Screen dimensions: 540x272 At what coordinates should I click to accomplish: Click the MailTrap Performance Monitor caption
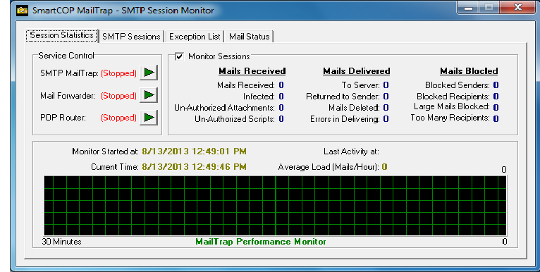pyautogui.click(x=261, y=242)
